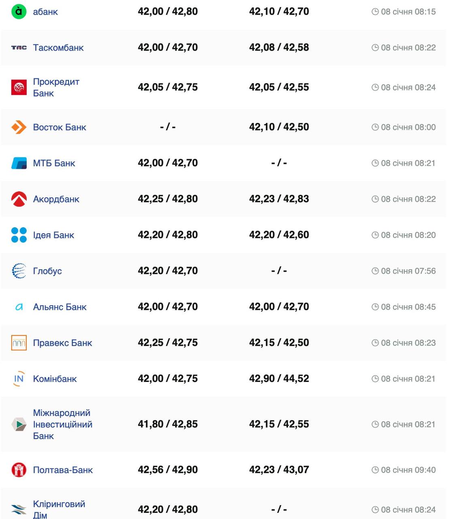Screen dimensions: 451x519
Task: Open Міжнародний Інвестиційний Банк link
Action: click(x=62, y=424)
